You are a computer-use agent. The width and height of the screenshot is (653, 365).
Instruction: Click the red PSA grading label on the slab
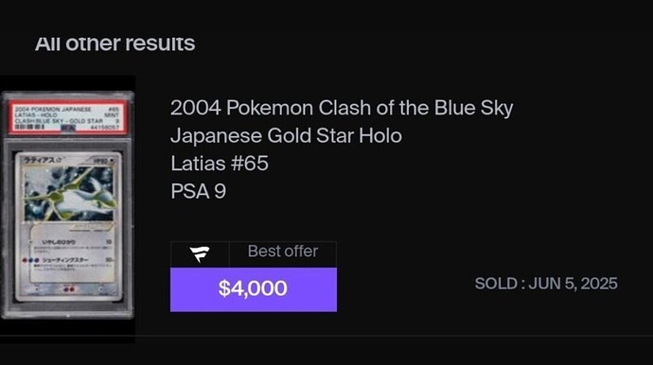click(x=67, y=117)
